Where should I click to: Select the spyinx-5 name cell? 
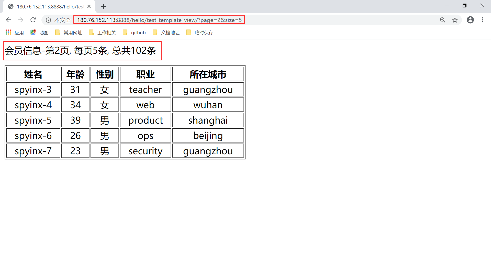pos(33,120)
